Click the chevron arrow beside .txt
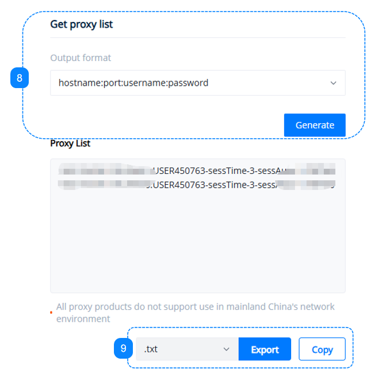 (x=226, y=349)
